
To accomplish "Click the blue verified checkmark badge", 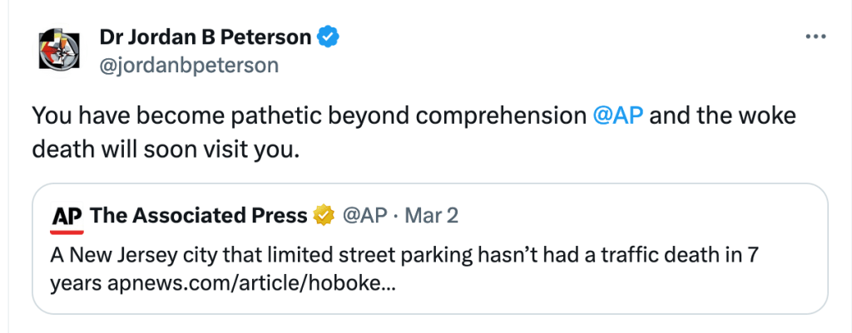I will 329,37.
